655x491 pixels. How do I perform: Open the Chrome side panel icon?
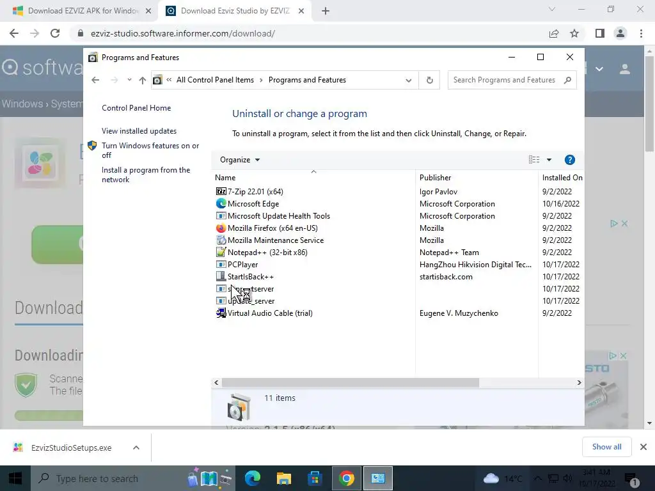point(600,33)
